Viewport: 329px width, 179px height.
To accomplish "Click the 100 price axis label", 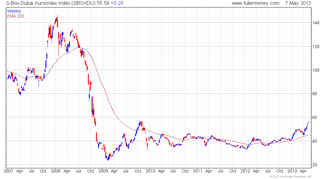I will [x=316, y=70].
